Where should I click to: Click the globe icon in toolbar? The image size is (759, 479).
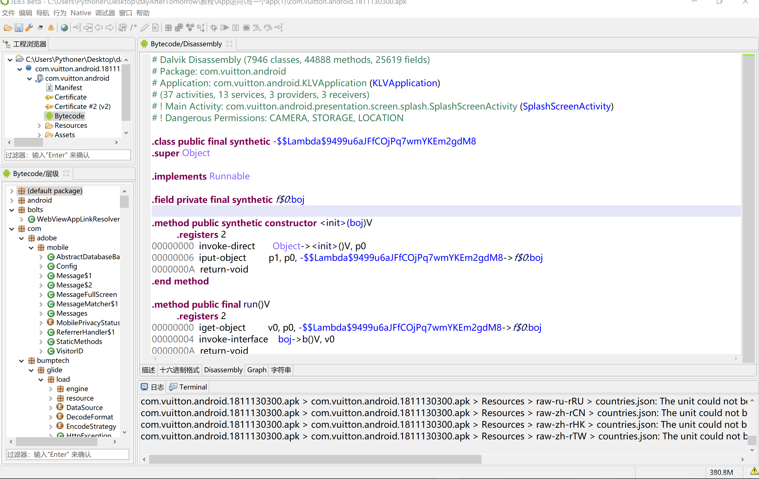64,28
